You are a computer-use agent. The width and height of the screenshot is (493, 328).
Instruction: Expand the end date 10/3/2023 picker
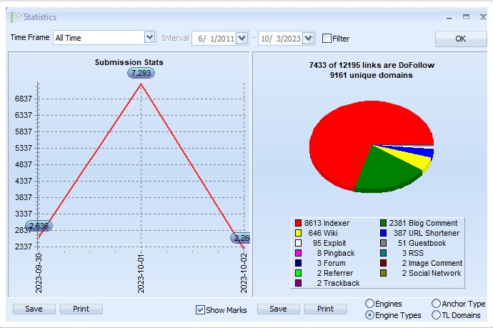click(x=309, y=39)
